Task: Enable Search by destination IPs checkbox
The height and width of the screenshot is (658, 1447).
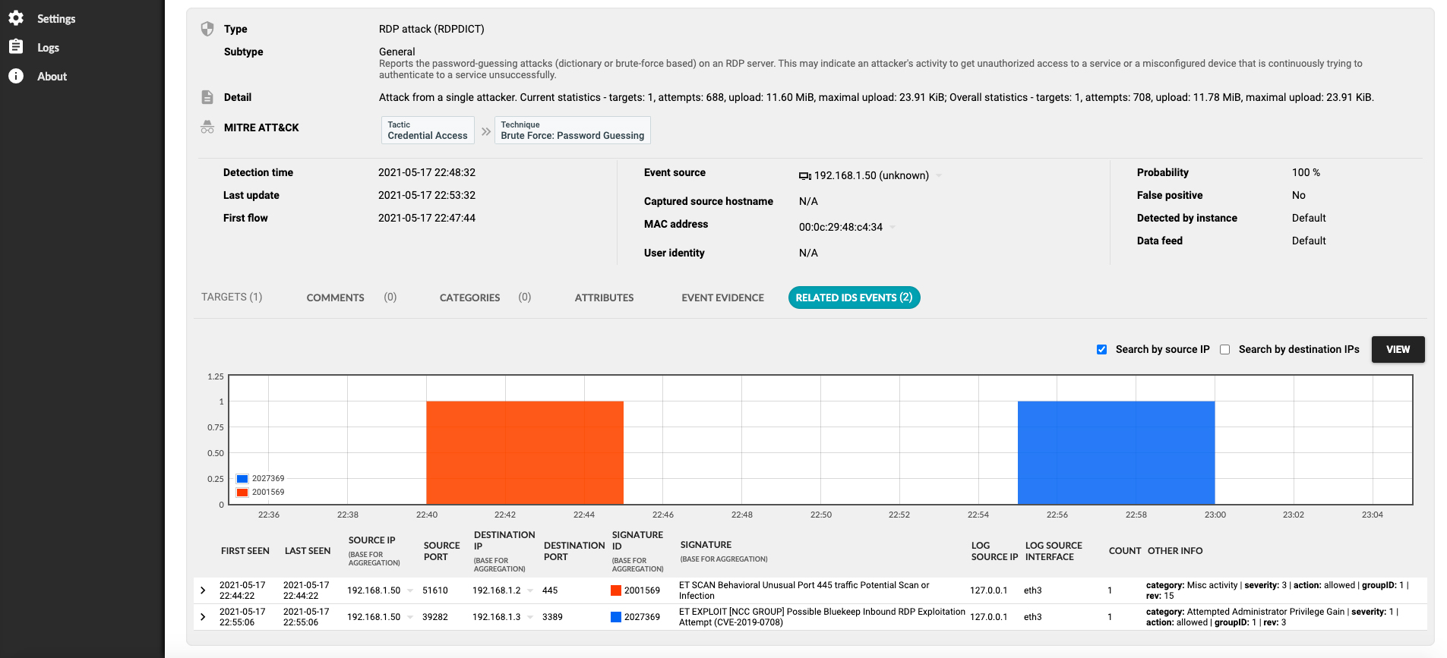Action: pos(1224,349)
